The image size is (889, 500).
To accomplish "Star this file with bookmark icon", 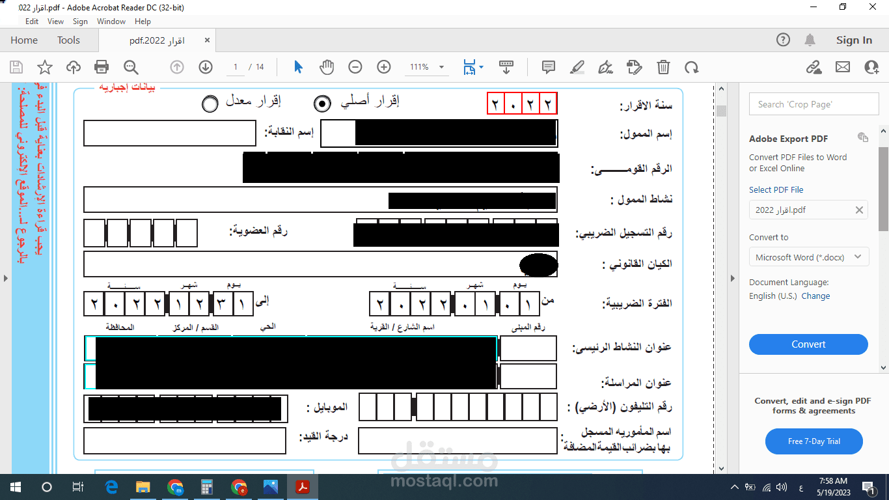I will pos(44,67).
